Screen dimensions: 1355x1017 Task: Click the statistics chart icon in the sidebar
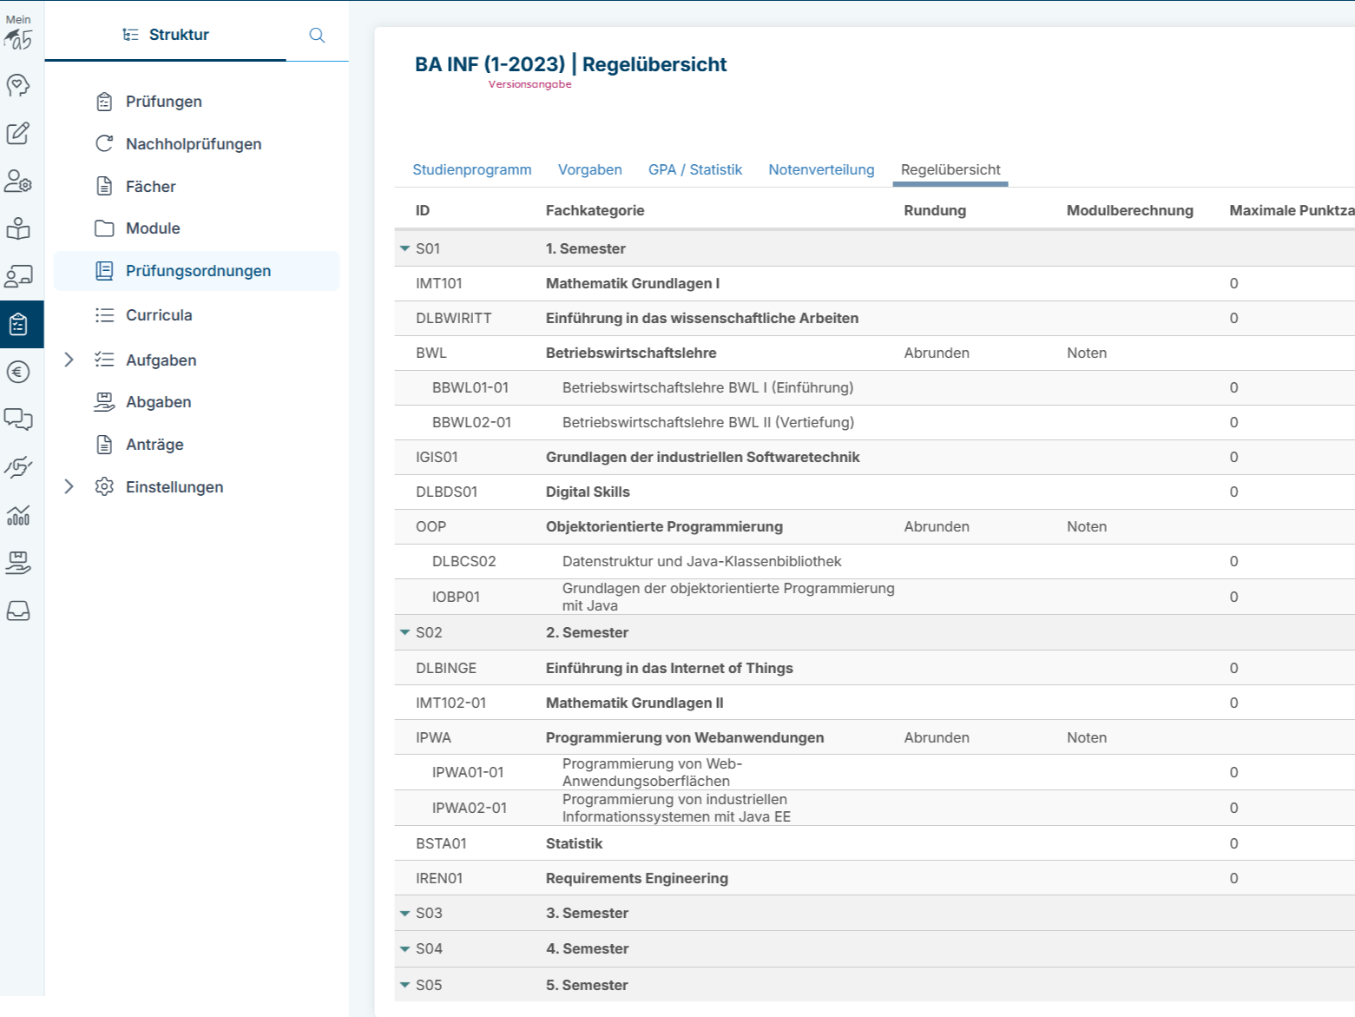tap(20, 517)
